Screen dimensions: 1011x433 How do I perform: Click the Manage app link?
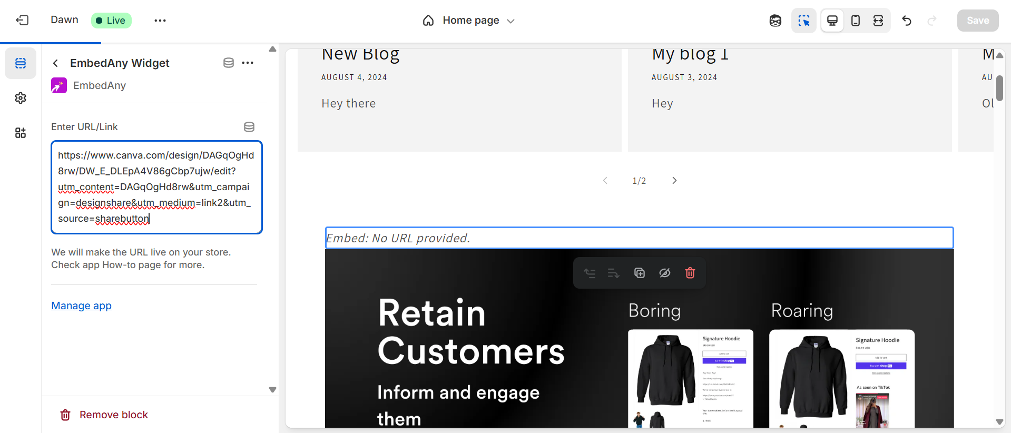point(81,306)
